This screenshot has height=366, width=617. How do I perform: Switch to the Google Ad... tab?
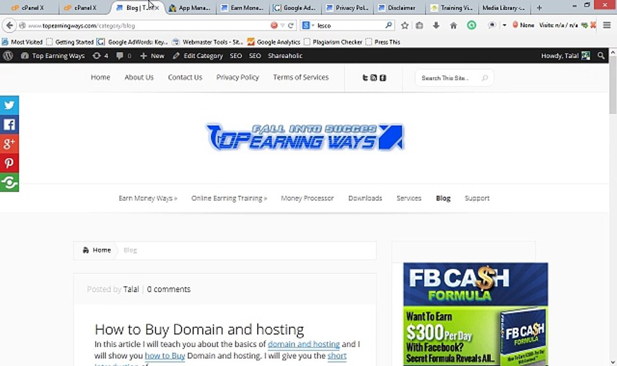pos(295,8)
